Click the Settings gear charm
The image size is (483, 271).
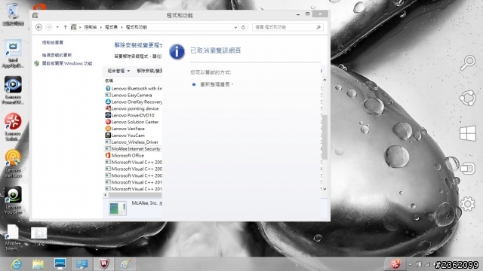pos(468,204)
